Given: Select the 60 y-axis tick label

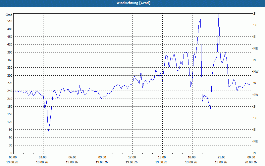Looking at the screenshot, I should (x=11, y=137).
